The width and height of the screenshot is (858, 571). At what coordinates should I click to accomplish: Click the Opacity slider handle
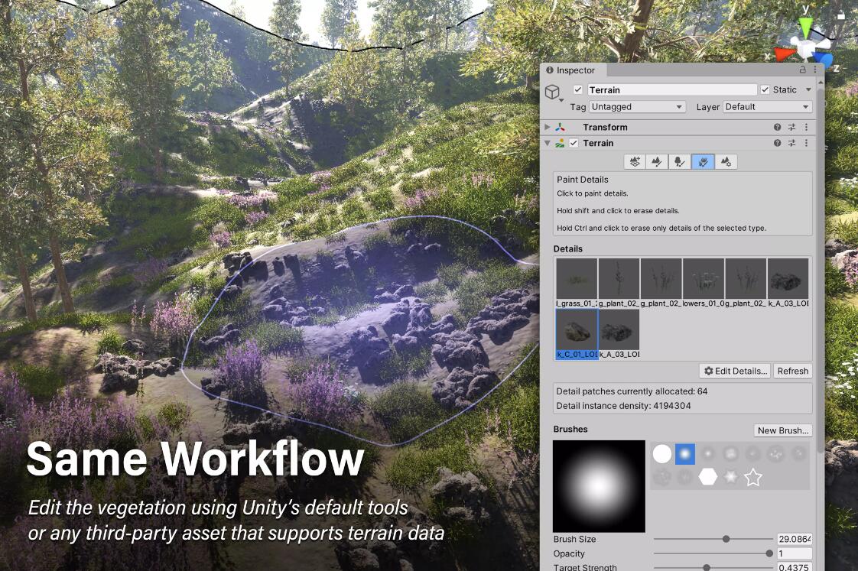769,553
